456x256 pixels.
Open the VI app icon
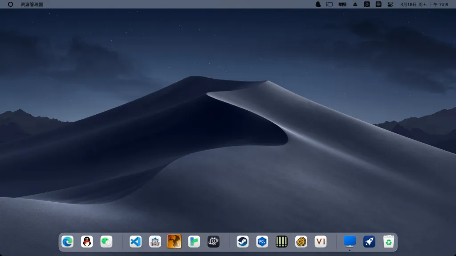(x=321, y=241)
